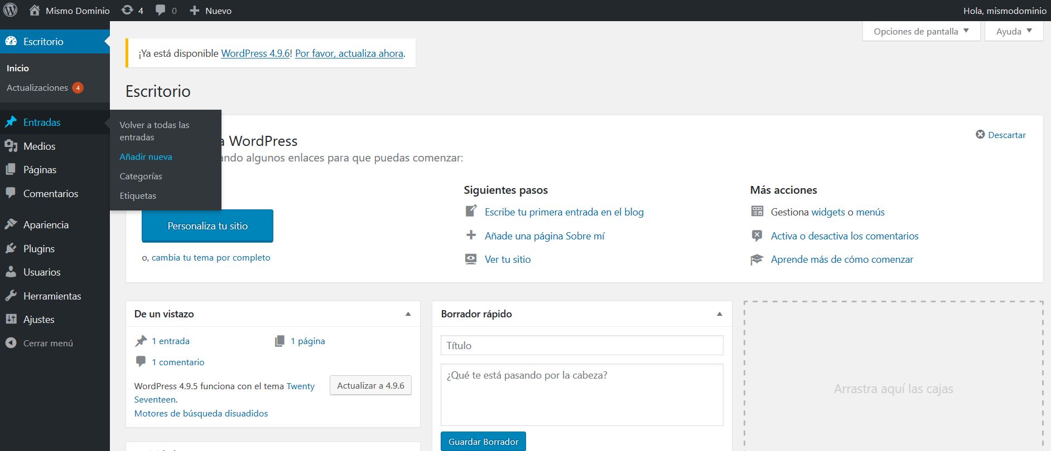Click the edit icon beside Escribe tu primera entrada
The width and height of the screenshot is (1051, 451).
471,212
